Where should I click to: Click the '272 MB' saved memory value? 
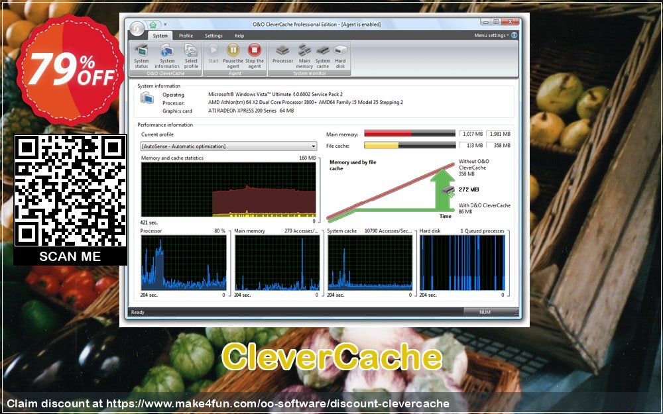[469, 189]
